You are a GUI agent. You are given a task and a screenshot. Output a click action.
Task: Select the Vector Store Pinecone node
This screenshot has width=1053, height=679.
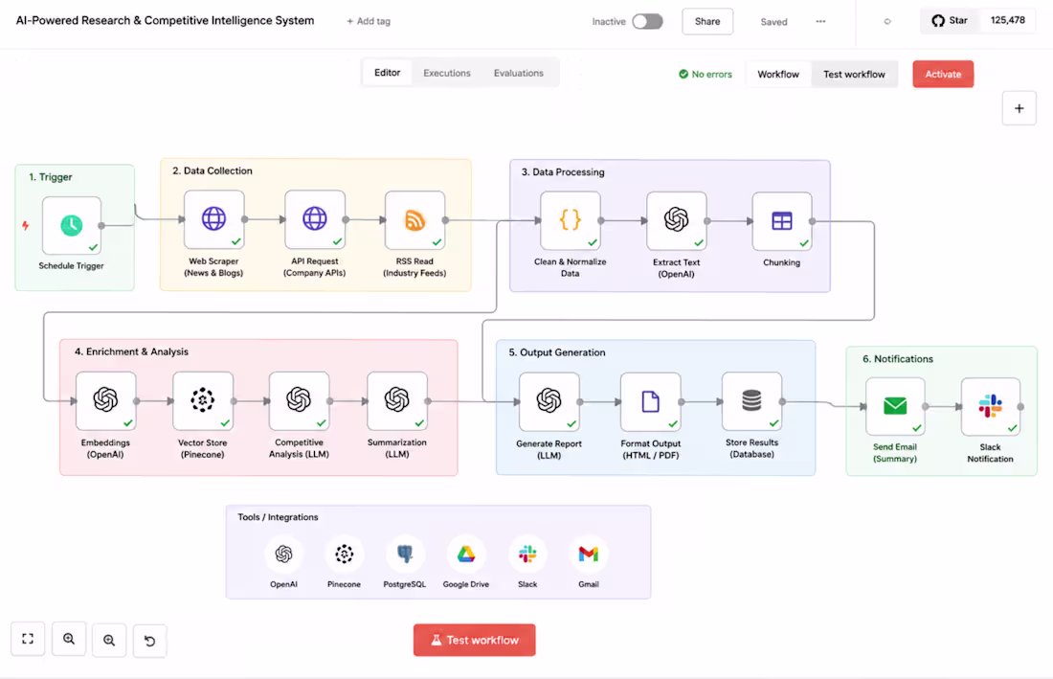click(203, 401)
